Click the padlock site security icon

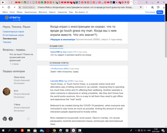[20, 7]
